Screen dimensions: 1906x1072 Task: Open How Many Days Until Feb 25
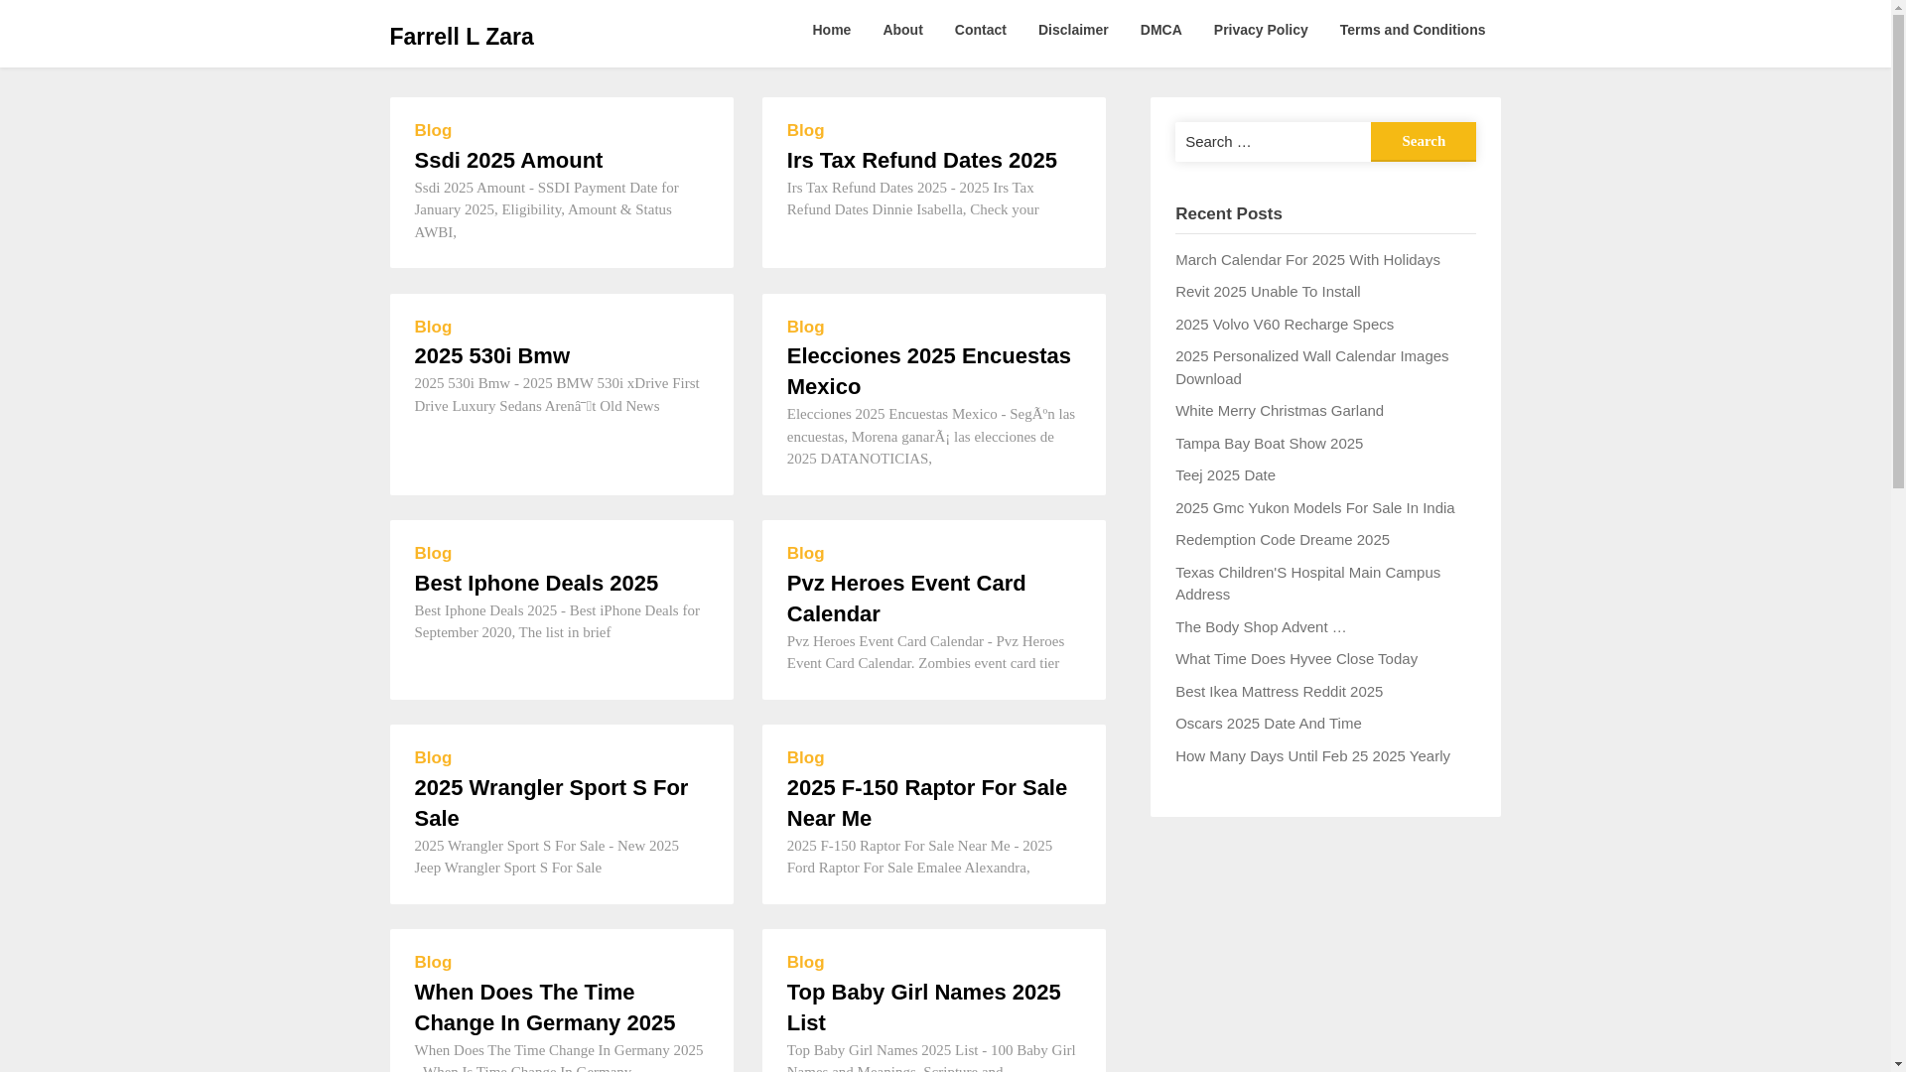click(1312, 756)
